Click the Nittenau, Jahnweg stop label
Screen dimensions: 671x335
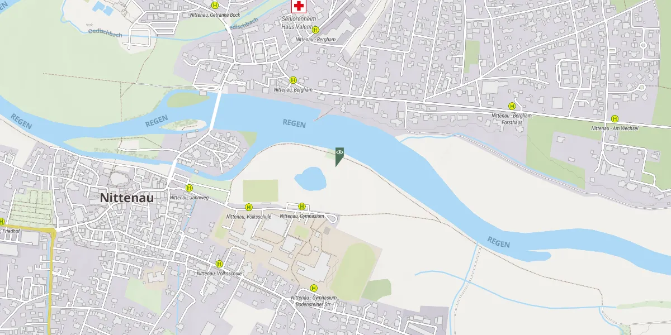coord(189,198)
